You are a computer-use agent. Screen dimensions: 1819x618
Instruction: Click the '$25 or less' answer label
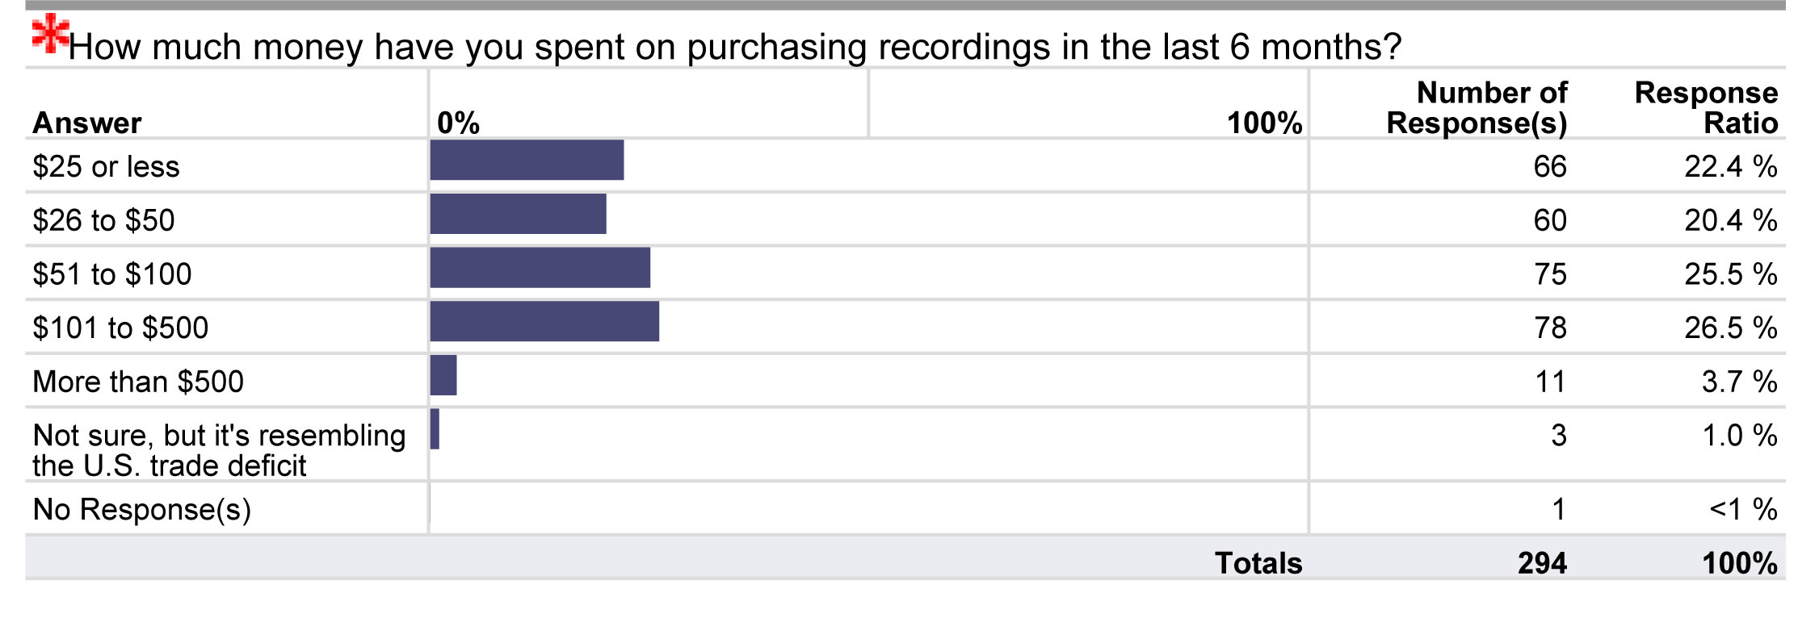[x=106, y=166]
